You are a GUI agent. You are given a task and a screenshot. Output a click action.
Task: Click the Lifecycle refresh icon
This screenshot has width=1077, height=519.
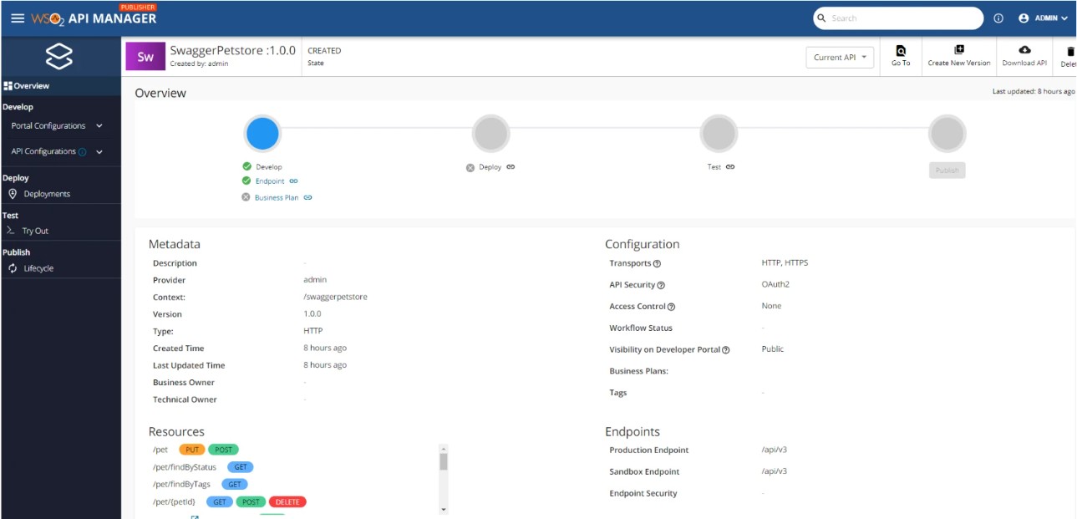click(x=13, y=268)
